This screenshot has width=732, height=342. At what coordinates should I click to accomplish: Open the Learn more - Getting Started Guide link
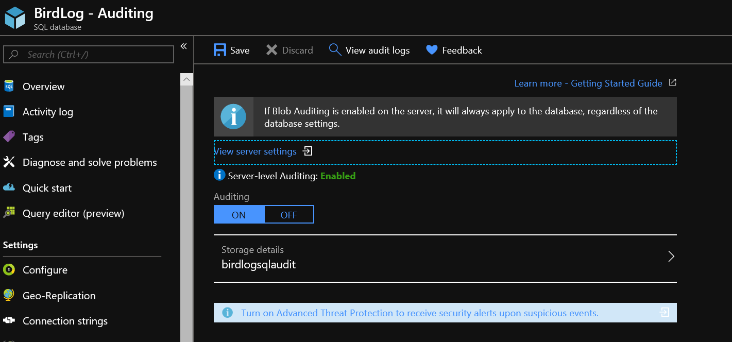click(x=588, y=83)
